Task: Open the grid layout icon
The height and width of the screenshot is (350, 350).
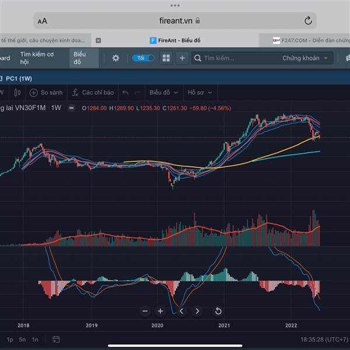Action: coord(166,58)
